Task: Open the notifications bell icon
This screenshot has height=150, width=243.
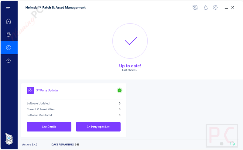Action: [206, 8]
